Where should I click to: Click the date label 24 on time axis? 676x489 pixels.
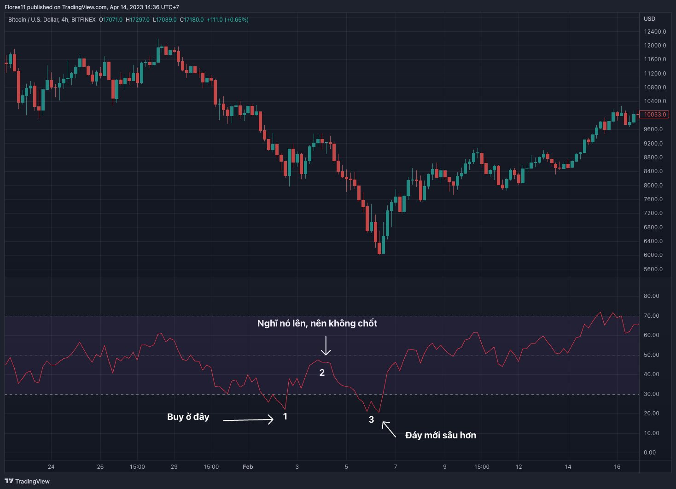[x=51, y=467]
